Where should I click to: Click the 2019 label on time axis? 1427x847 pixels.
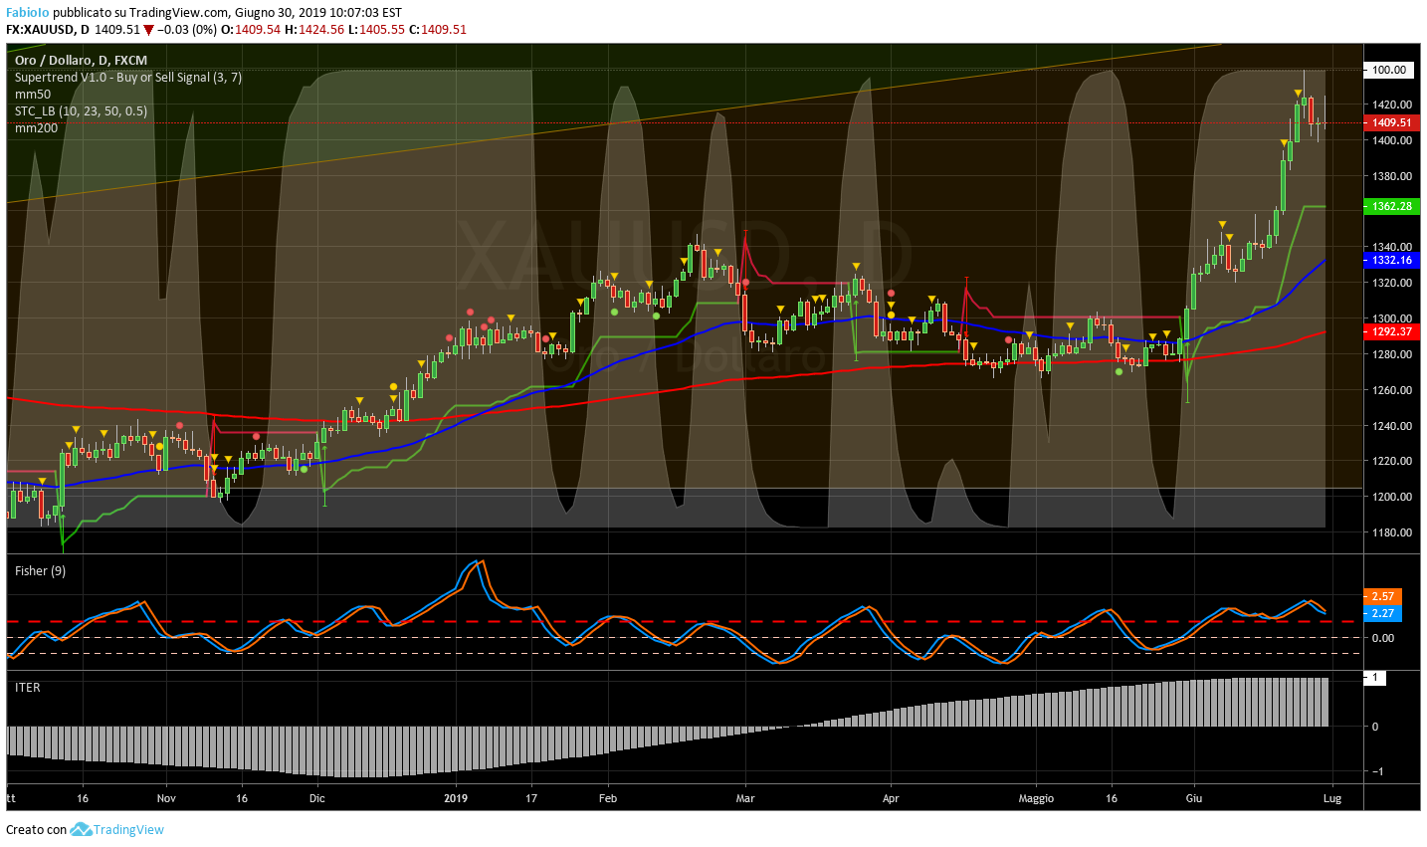click(456, 798)
